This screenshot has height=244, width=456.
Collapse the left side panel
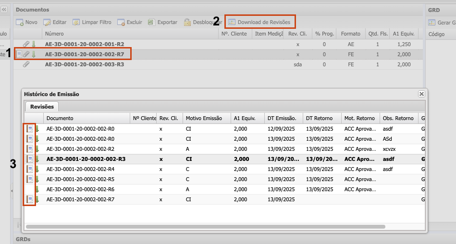(4, 10)
